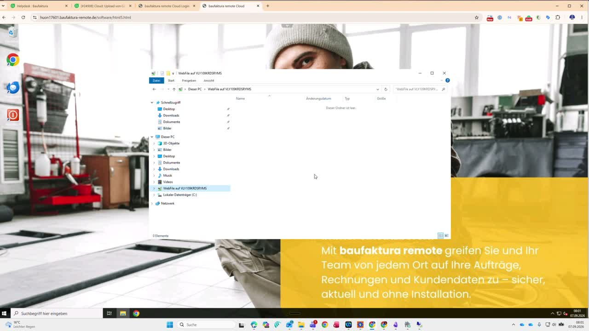This screenshot has width=589, height=331.
Task: Open Chrome's three-dot menu
Action: 582,17
